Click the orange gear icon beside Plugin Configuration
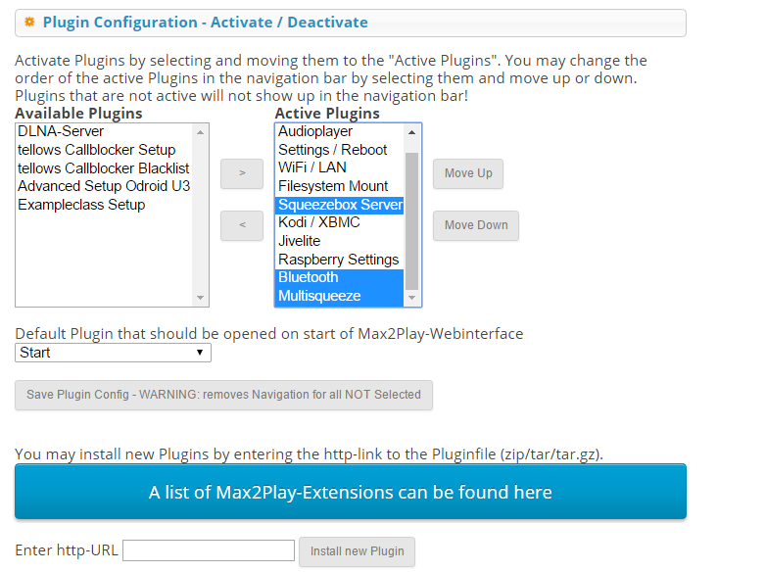The image size is (766, 572). coord(29,22)
